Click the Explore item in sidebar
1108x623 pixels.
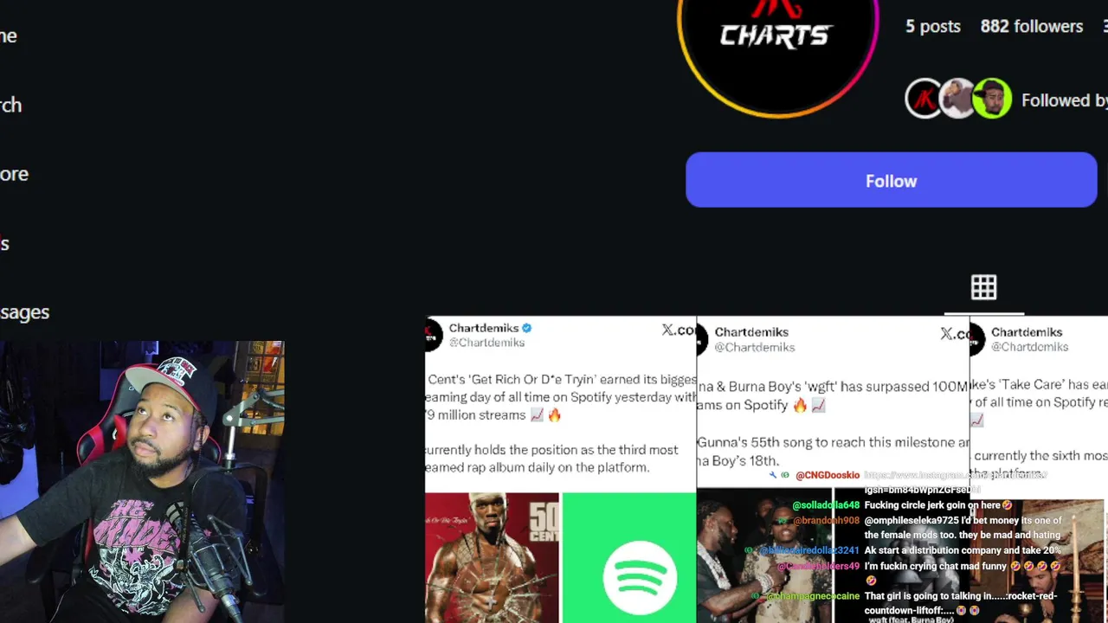point(14,174)
